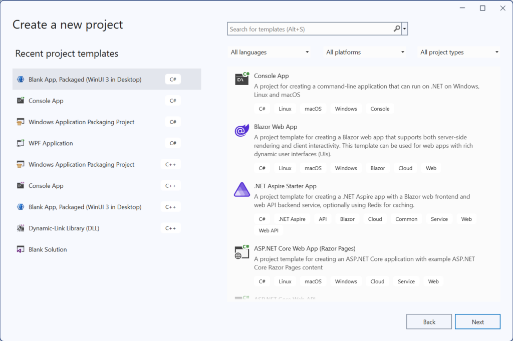Click the API tag under .NET Aspire Starter App
This screenshot has width=513, height=341.
pyautogui.click(x=323, y=219)
